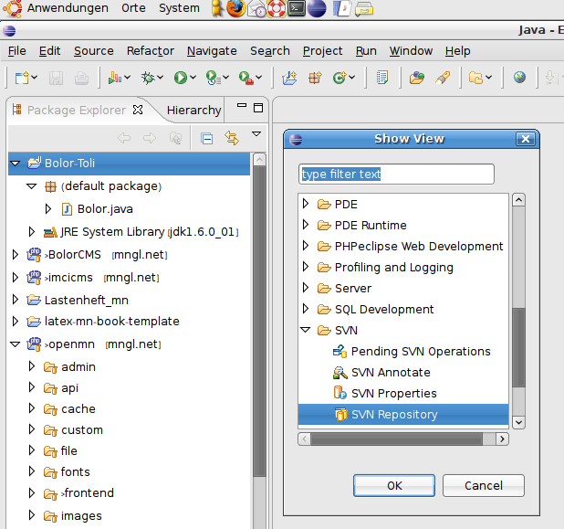Toggle Link with Editor in Package Explorer
The width and height of the screenshot is (564, 529).
[x=232, y=138]
